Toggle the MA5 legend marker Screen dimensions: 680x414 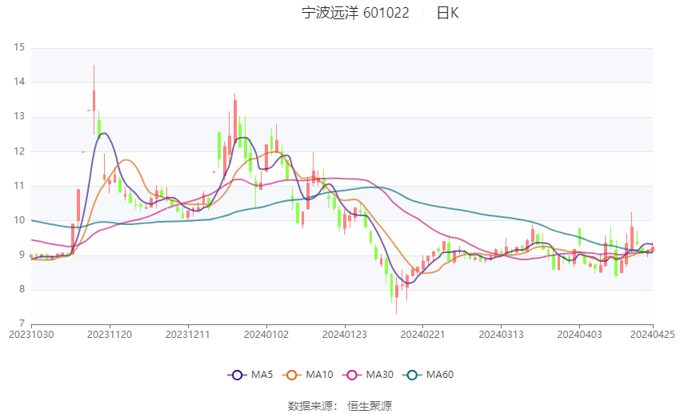[238, 375]
